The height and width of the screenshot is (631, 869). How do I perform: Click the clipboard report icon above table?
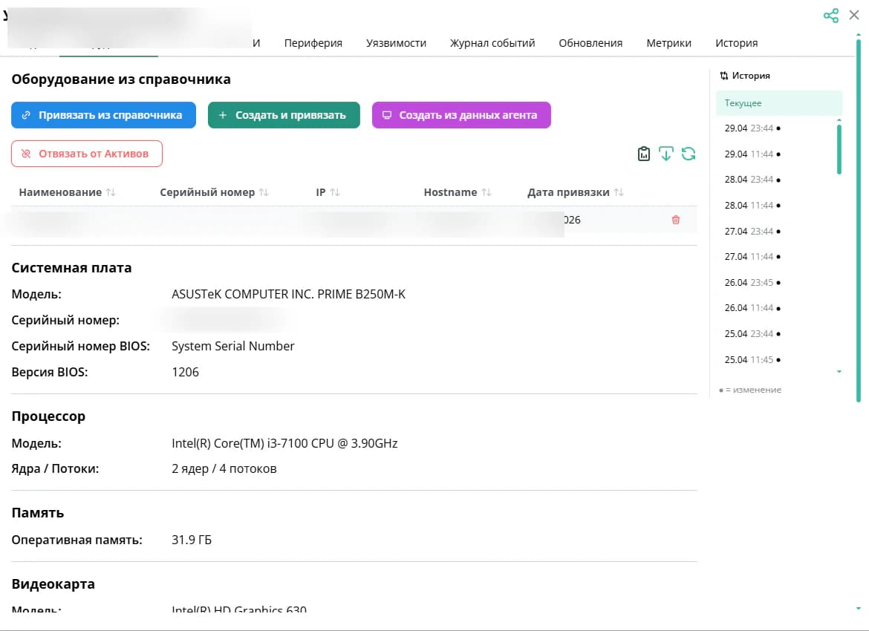tap(643, 154)
